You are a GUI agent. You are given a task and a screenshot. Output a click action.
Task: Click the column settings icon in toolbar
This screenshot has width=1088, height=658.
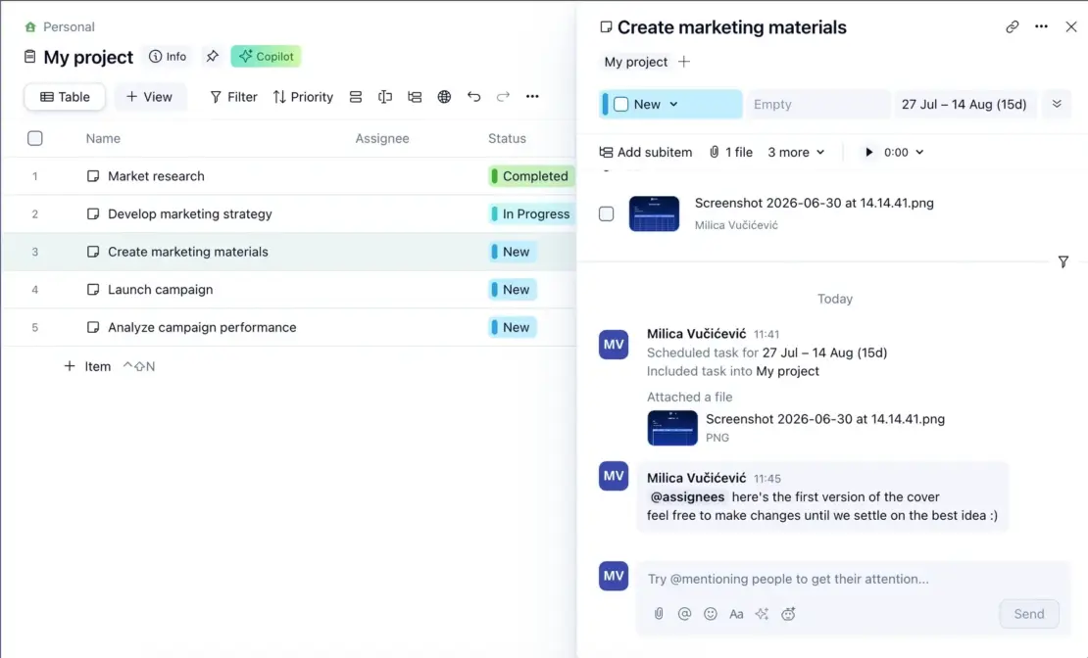[x=385, y=97]
